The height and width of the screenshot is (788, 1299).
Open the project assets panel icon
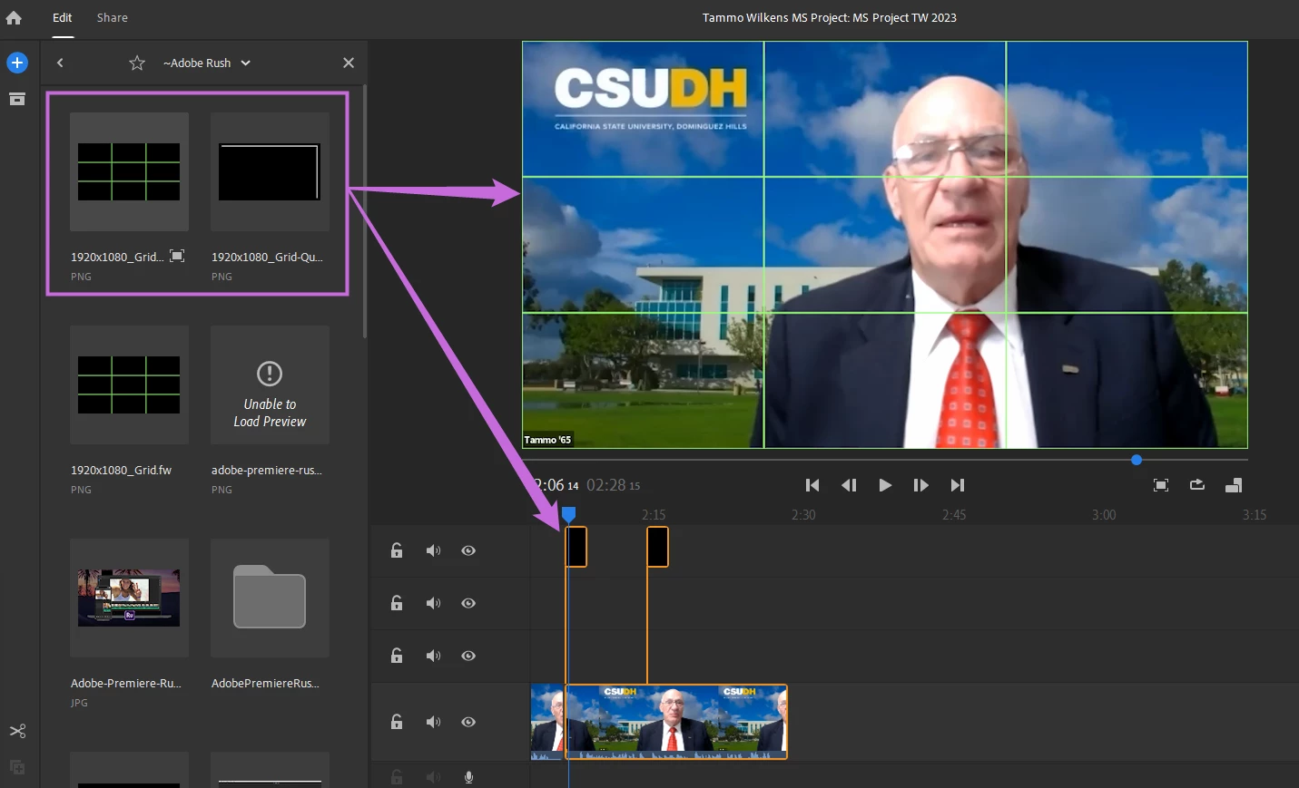tap(17, 99)
